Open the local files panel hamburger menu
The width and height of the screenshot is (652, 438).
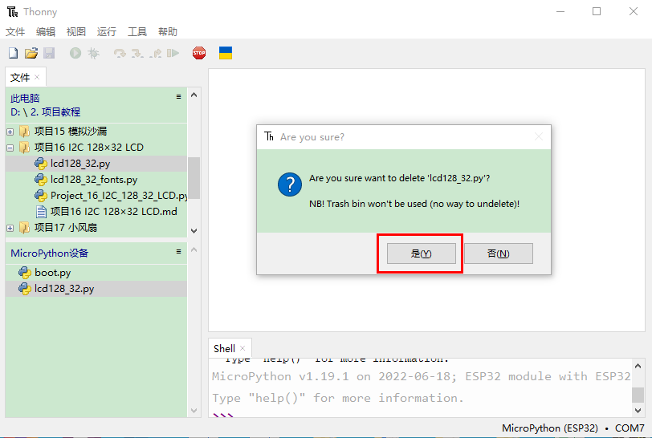tap(179, 96)
